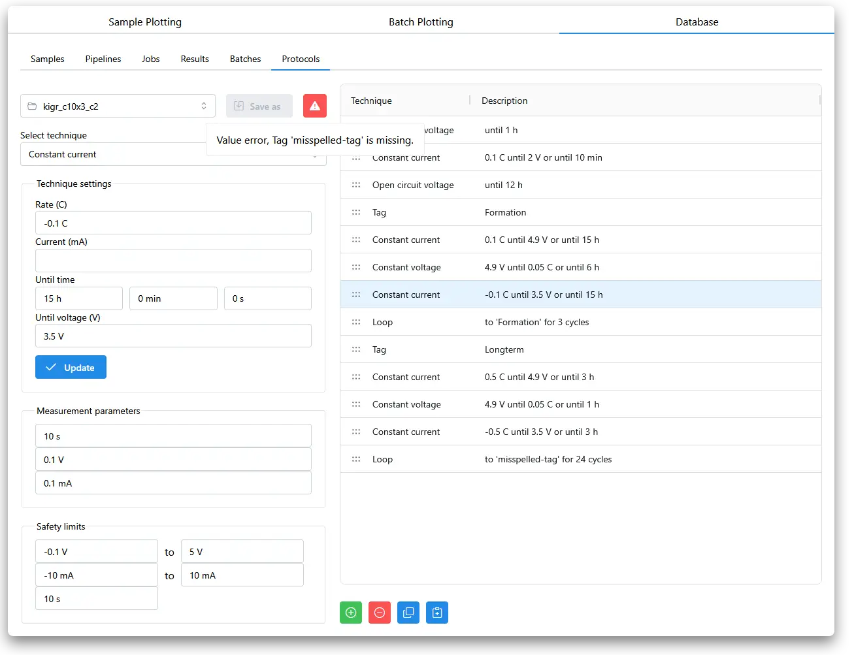The image size is (854, 655).
Task: Select the 'Longterm' tag row
Action: [581, 349]
